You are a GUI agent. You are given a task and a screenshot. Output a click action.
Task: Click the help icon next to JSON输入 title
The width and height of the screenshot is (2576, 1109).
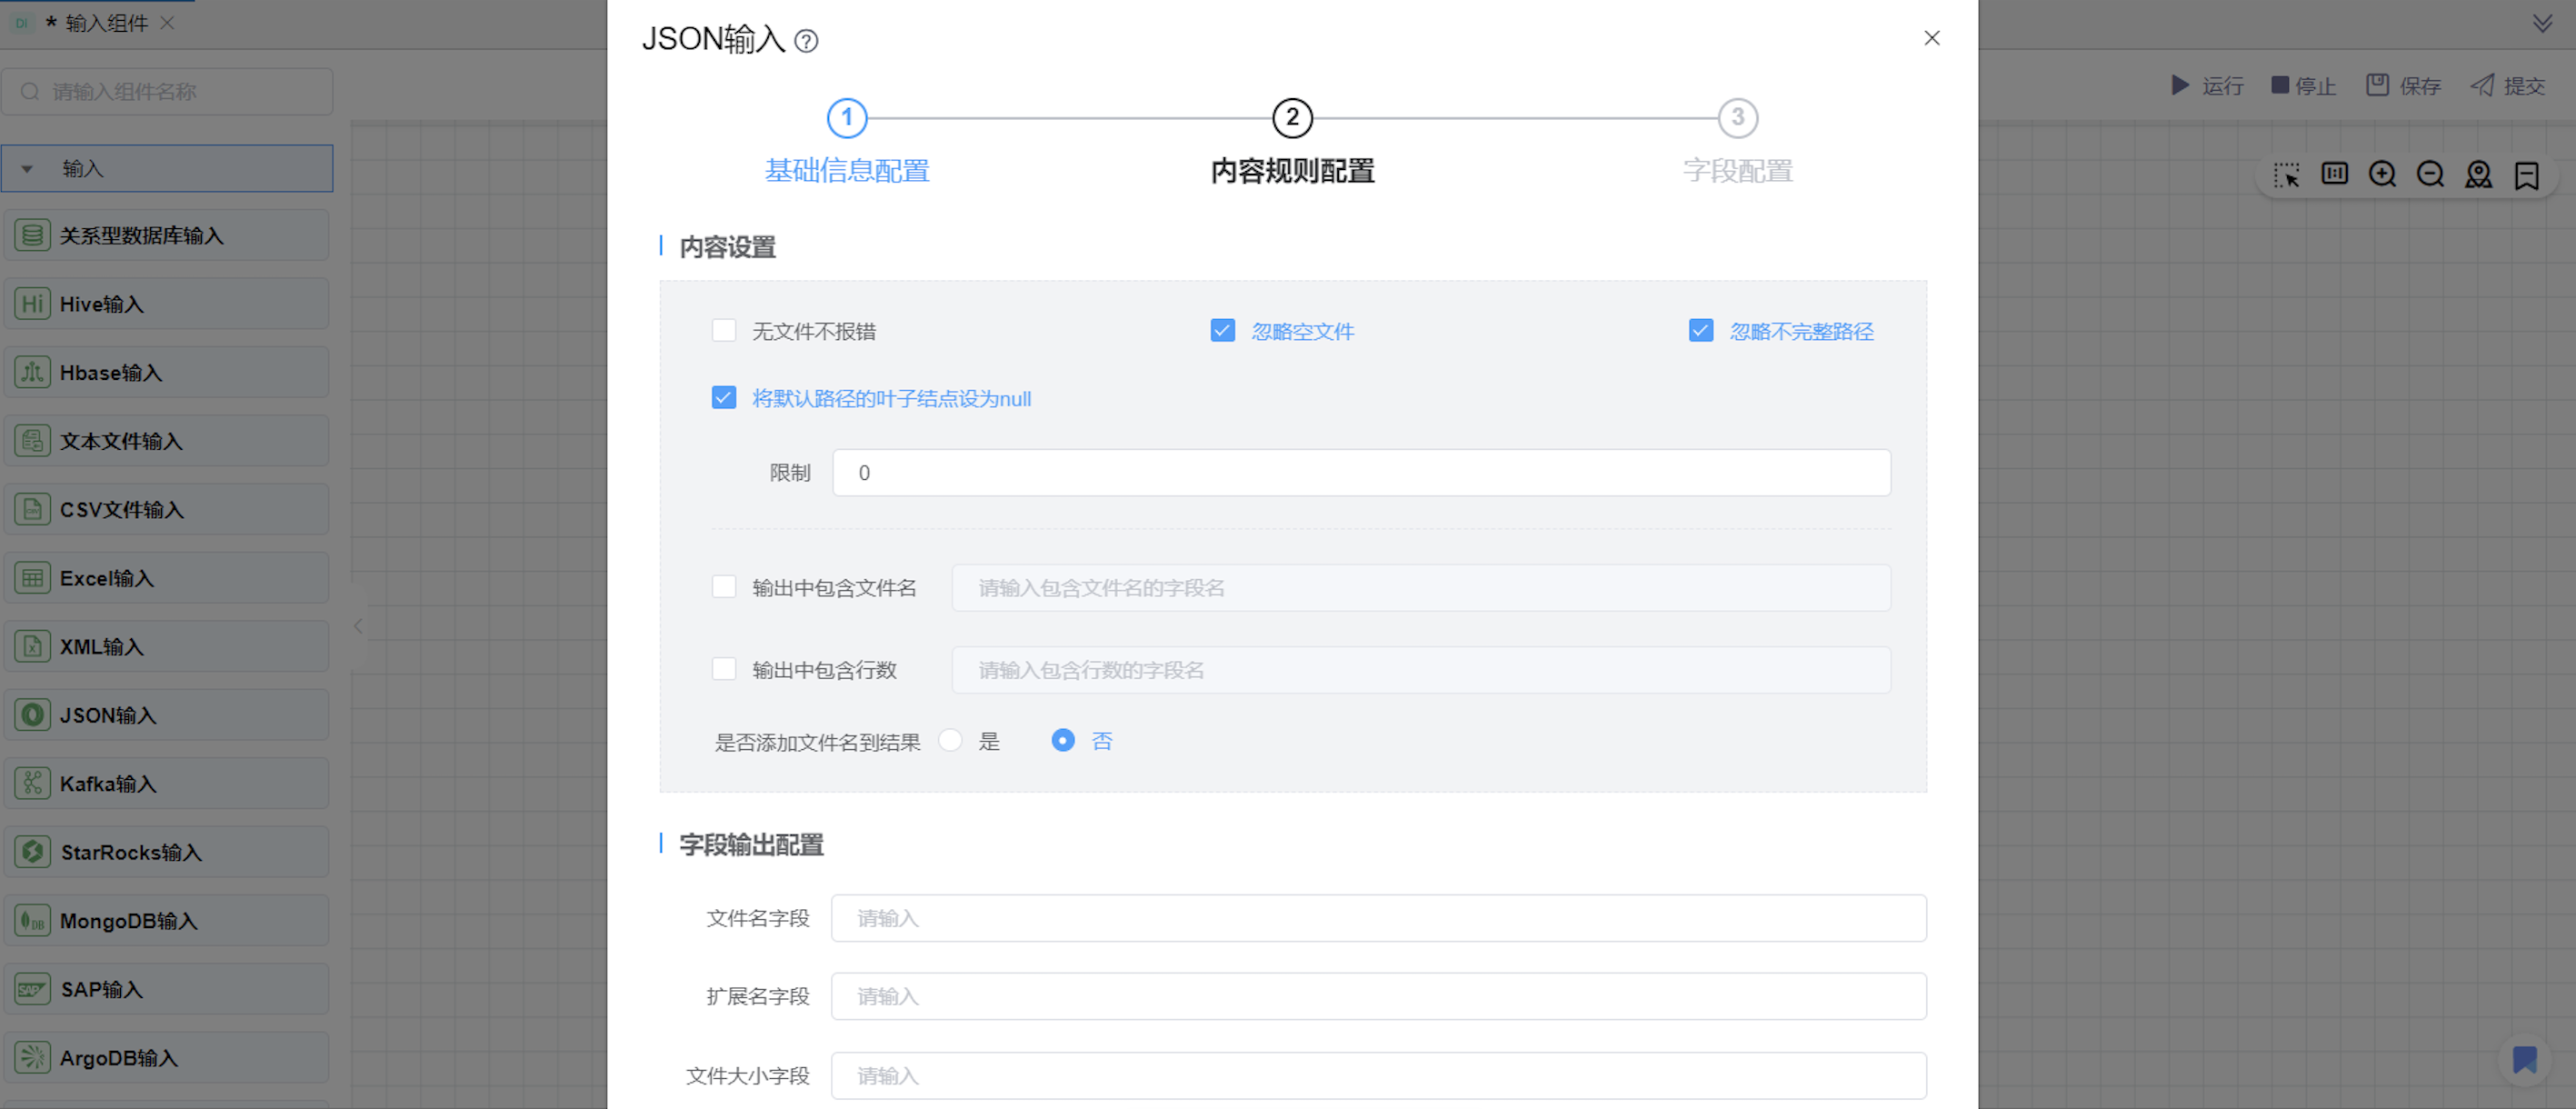coord(806,41)
